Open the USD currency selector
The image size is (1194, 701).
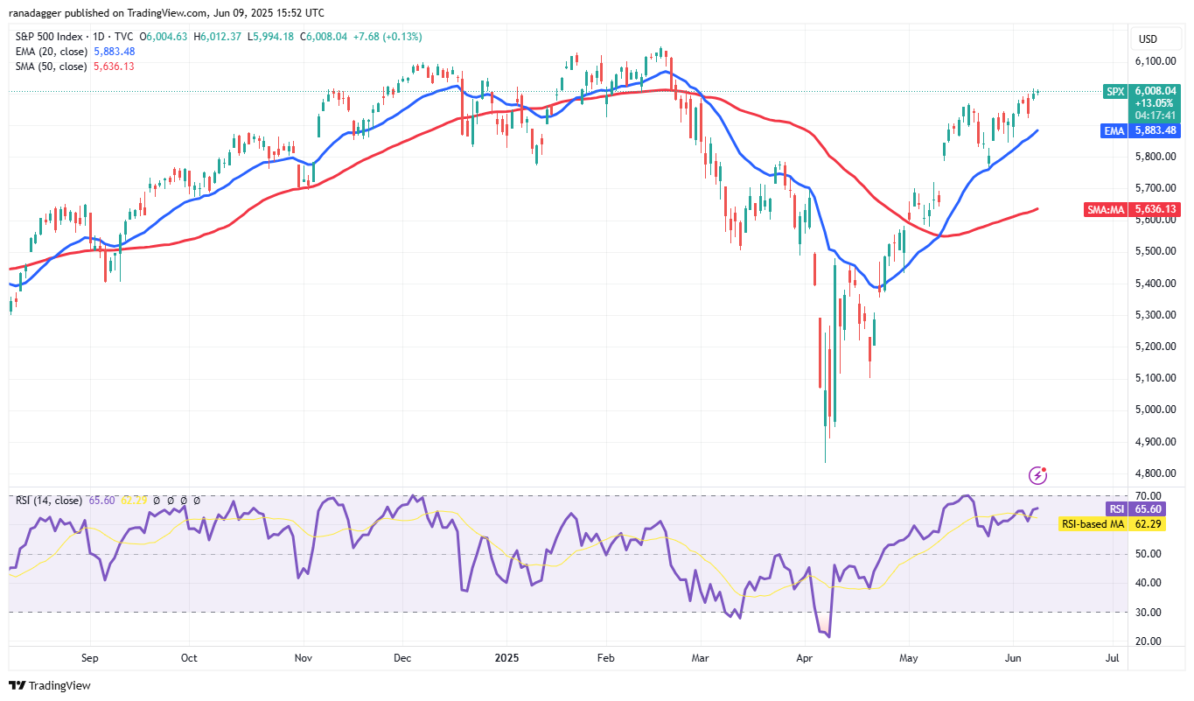point(1145,39)
